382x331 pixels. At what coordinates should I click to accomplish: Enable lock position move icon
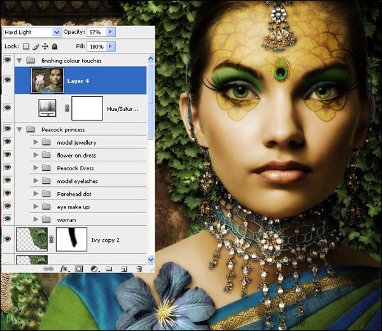(x=45, y=47)
